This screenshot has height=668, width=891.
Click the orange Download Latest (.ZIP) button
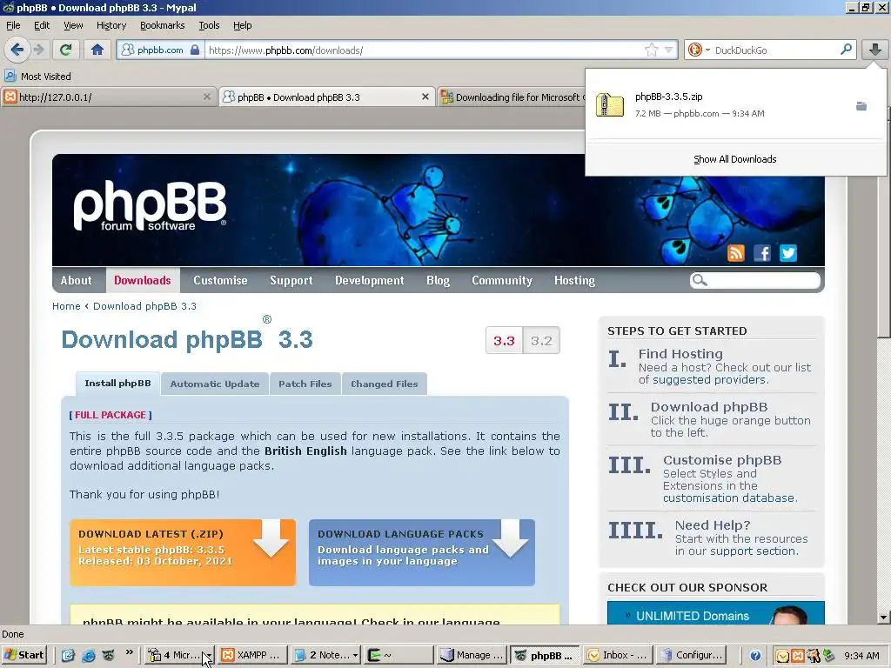183,552
